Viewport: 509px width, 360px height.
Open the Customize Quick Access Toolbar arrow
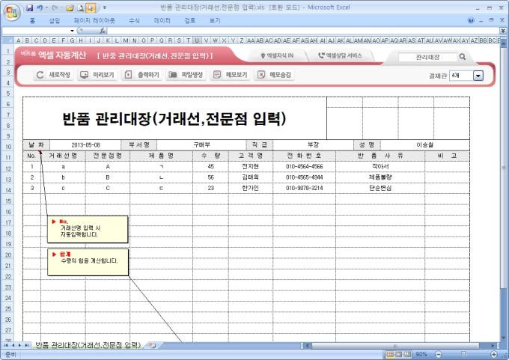[x=105, y=7]
